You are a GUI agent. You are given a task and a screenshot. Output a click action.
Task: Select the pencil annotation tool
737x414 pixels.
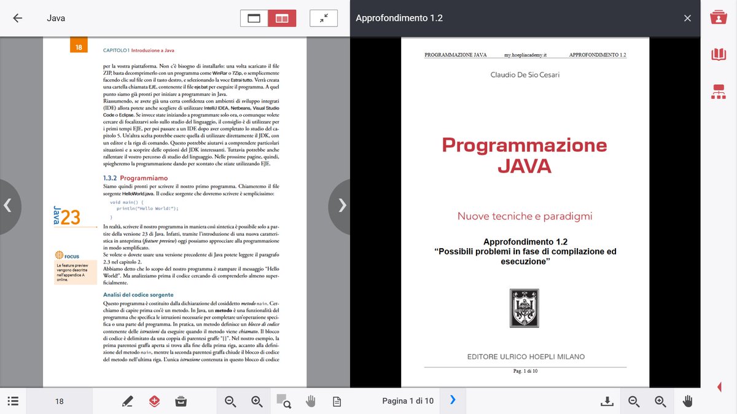coord(127,401)
